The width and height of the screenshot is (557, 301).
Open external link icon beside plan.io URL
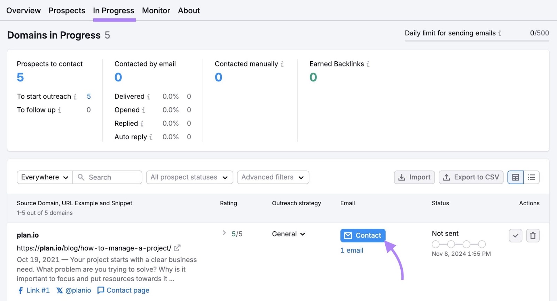tap(177, 248)
